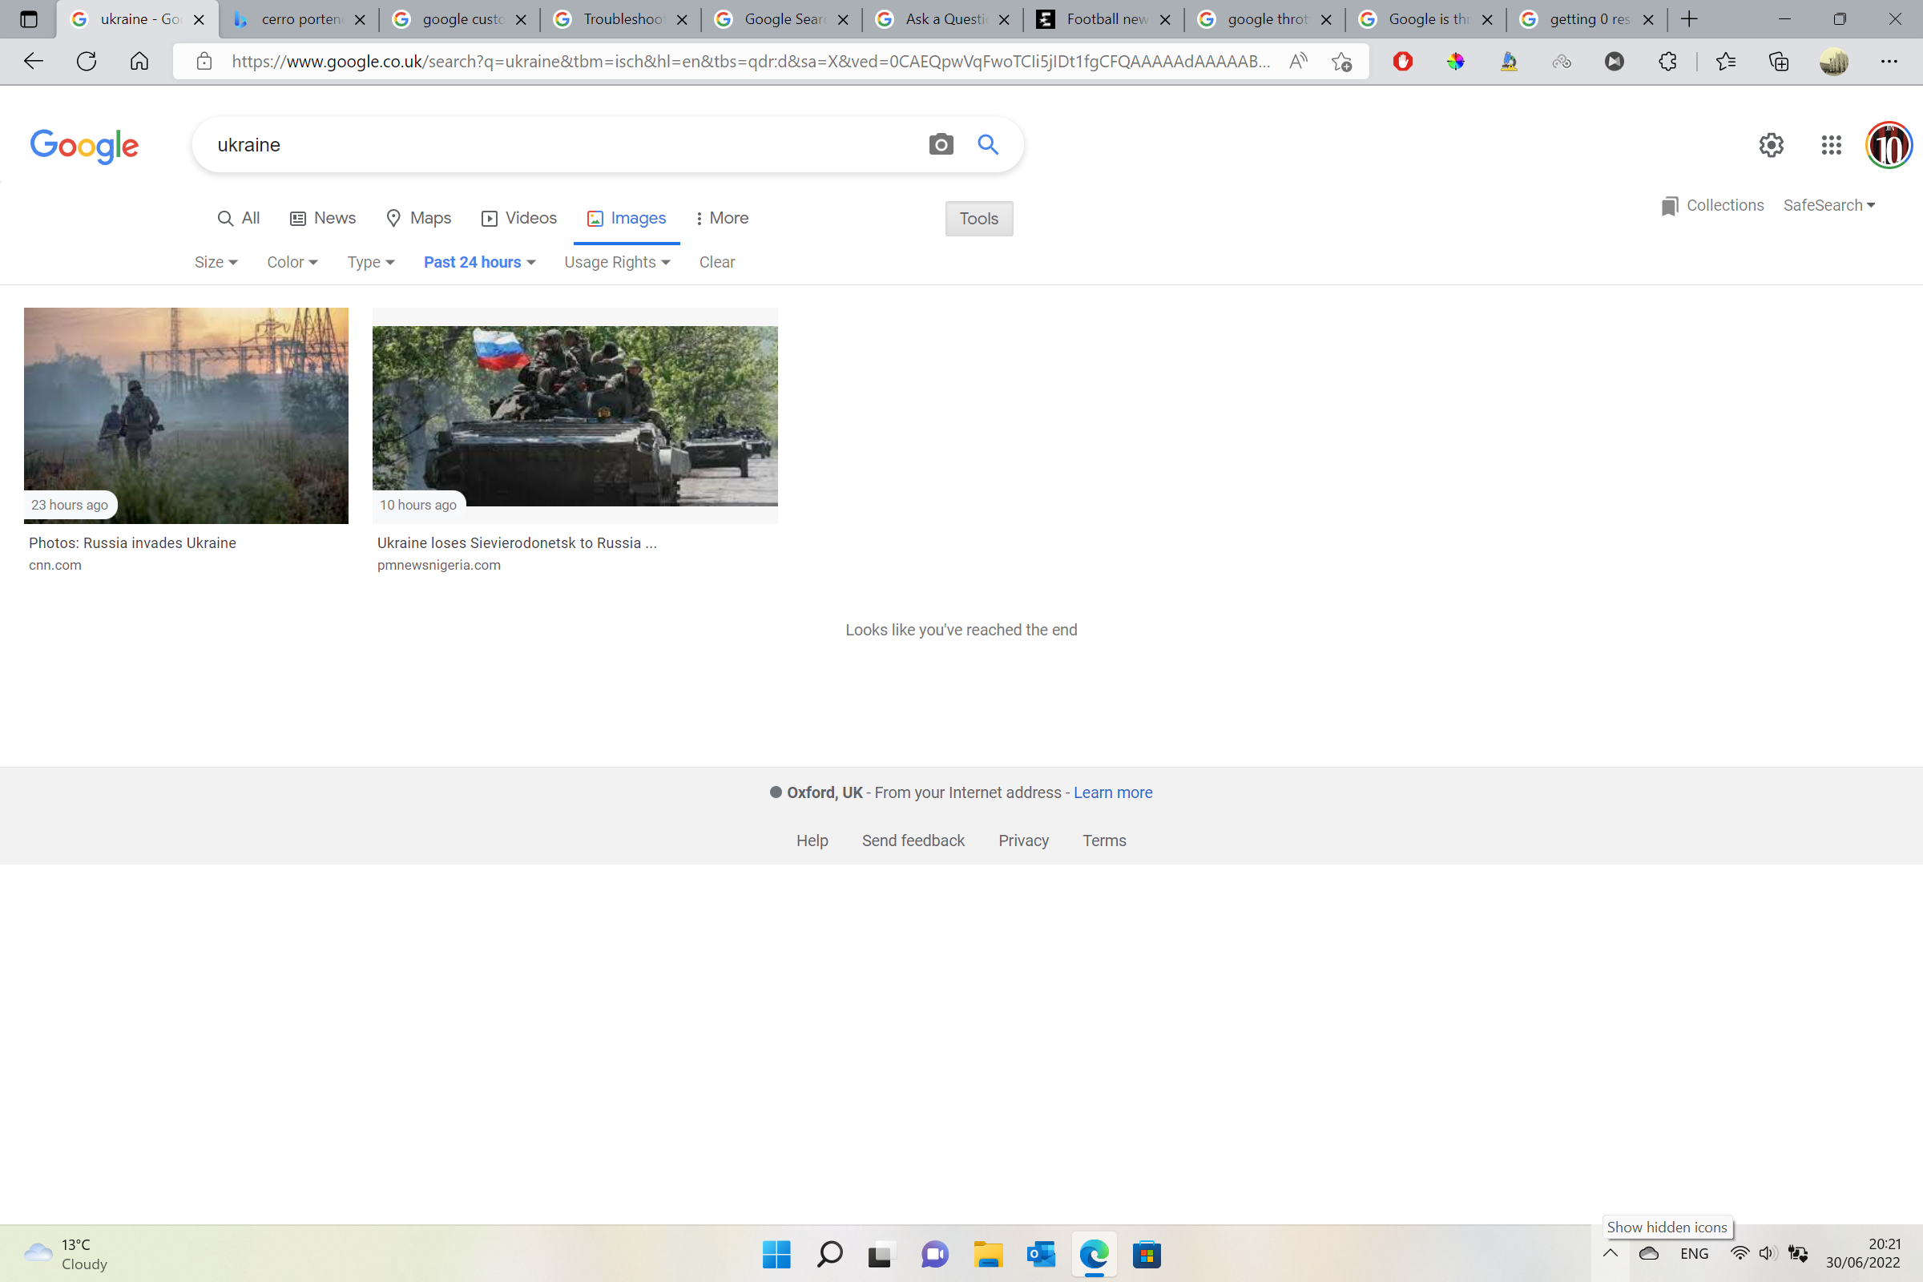The width and height of the screenshot is (1923, 1282).
Task: Open the Google apps grid
Action: [x=1832, y=146]
